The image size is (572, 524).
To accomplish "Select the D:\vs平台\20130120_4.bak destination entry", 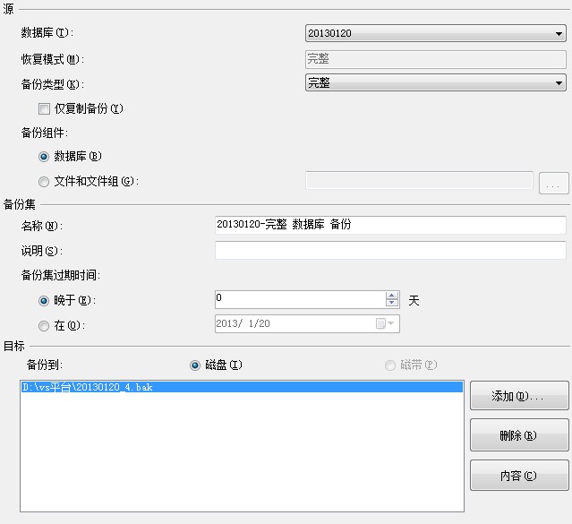I will pos(242,387).
